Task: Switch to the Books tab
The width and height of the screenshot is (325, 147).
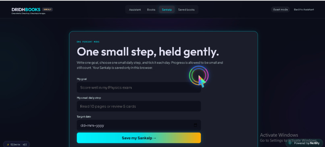Action: (x=151, y=10)
